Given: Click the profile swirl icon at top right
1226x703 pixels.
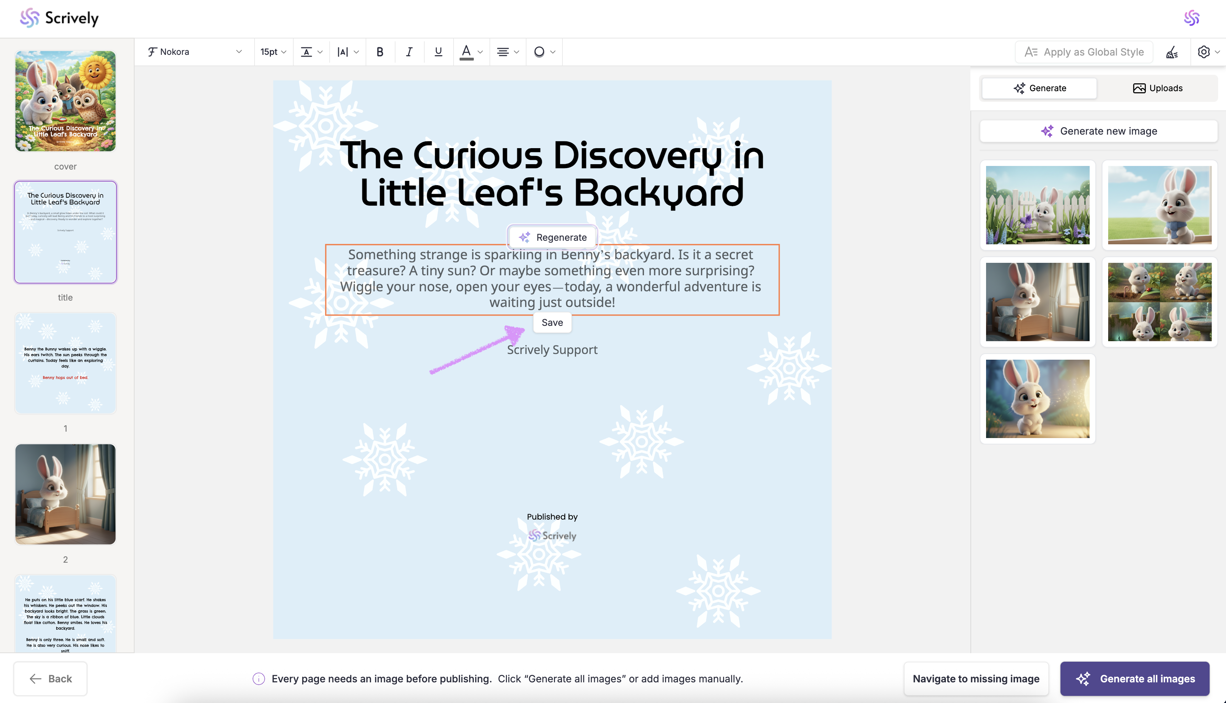Looking at the screenshot, I should click(x=1191, y=18).
